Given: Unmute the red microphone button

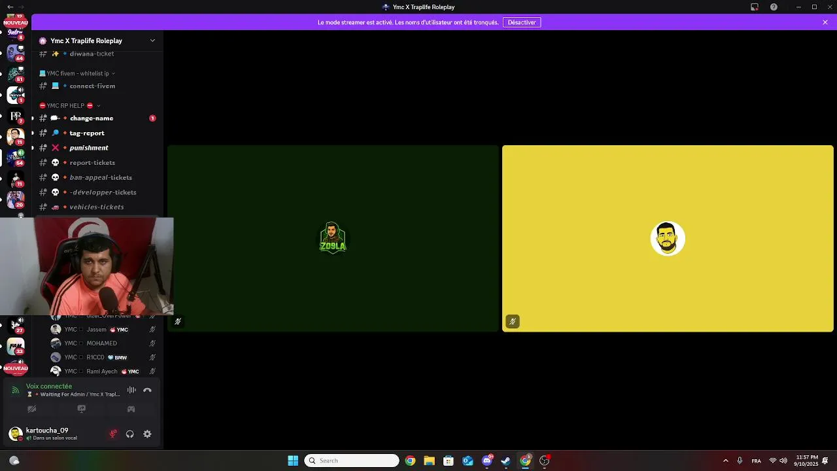Looking at the screenshot, I should 113,434.
